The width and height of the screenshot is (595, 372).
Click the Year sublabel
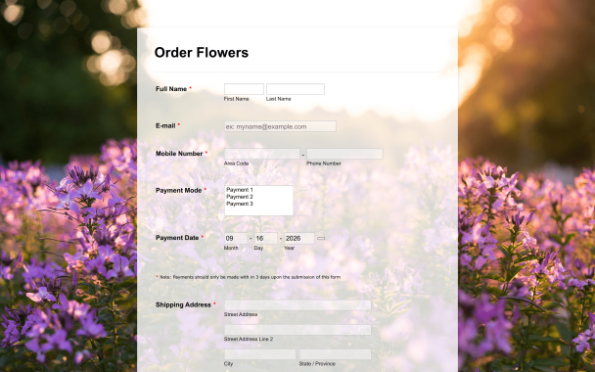[x=289, y=248]
